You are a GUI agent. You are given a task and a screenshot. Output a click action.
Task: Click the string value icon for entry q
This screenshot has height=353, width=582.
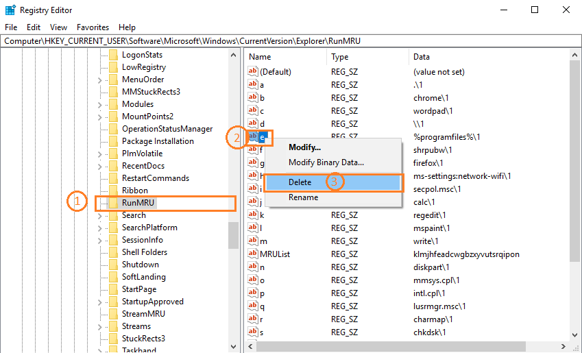[x=253, y=306]
